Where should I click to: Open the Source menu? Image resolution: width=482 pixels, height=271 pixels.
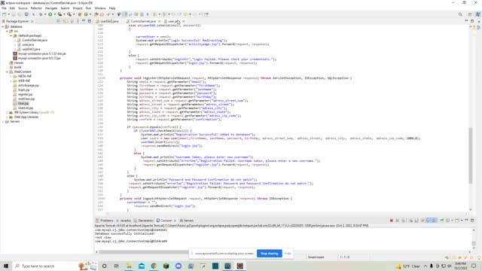point(23,8)
